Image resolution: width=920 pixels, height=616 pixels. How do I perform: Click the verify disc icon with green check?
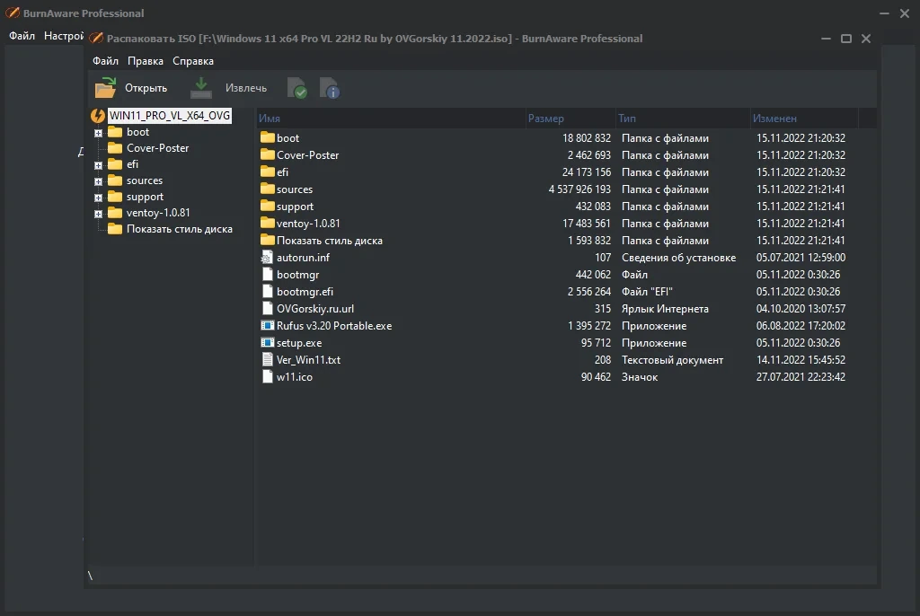(296, 88)
